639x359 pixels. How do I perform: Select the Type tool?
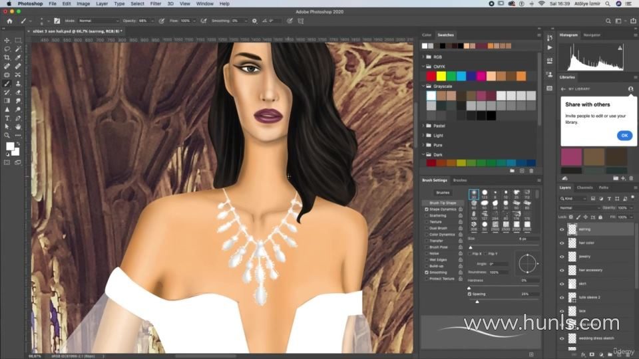pyautogui.click(x=7, y=118)
